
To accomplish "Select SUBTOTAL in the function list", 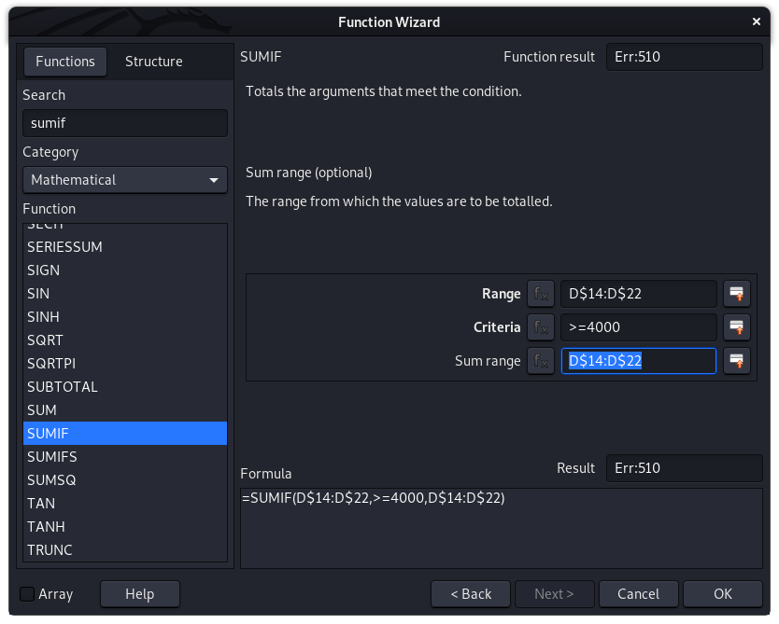I will click(x=125, y=387).
